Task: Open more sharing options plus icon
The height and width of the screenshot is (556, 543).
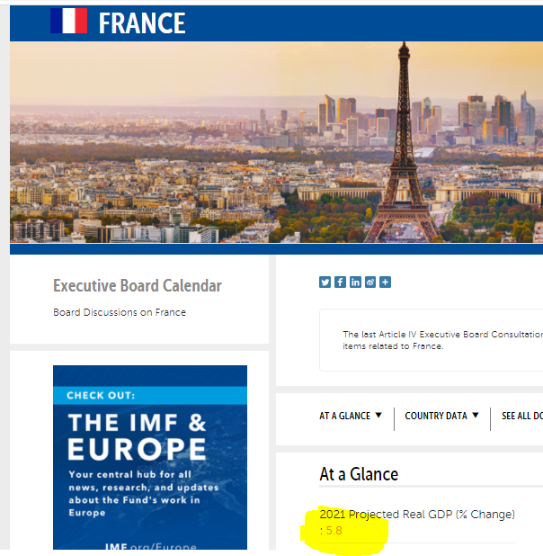Action: tap(385, 282)
